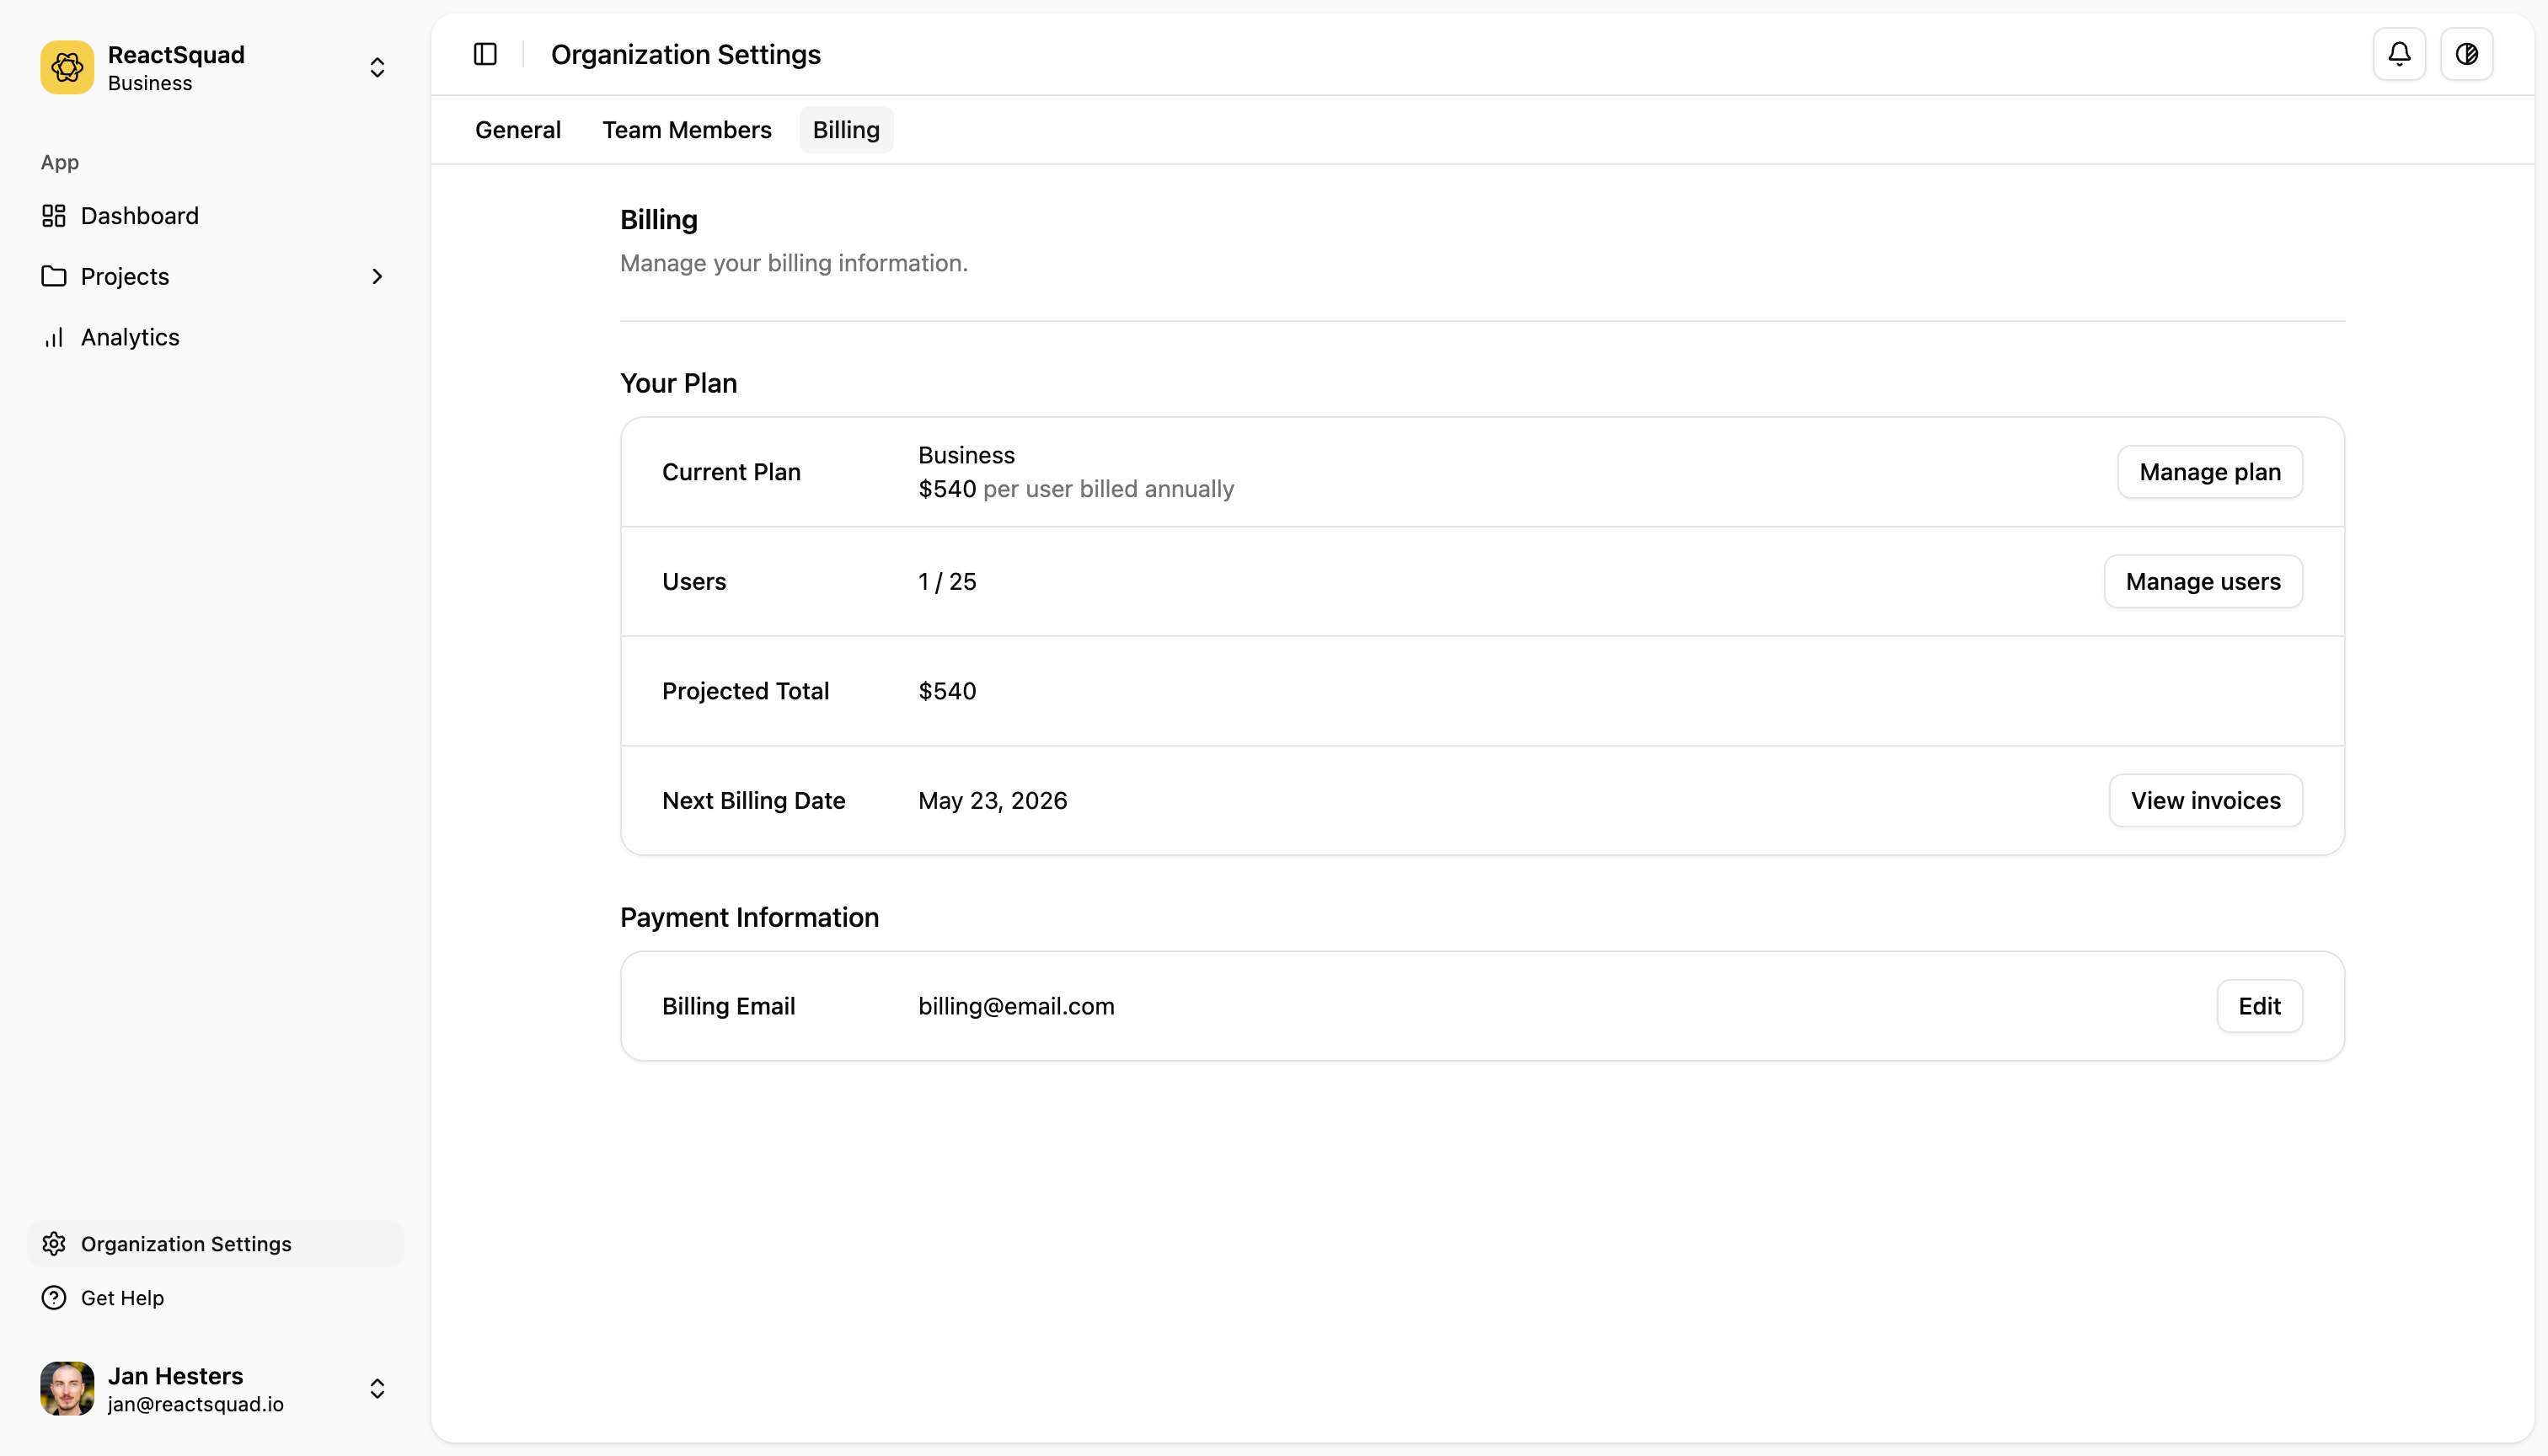This screenshot has height=1456, width=2548.
Task: Click Jan Hesters' avatar photo
Action: pos(67,1388)
